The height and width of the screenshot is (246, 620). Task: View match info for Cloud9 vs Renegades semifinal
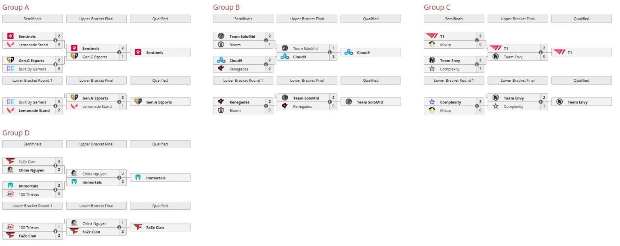(x=266, y=64)
